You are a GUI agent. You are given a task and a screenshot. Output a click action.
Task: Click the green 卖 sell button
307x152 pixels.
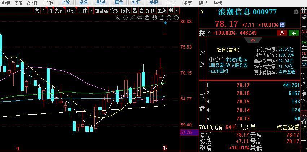(x=294, y=33)
